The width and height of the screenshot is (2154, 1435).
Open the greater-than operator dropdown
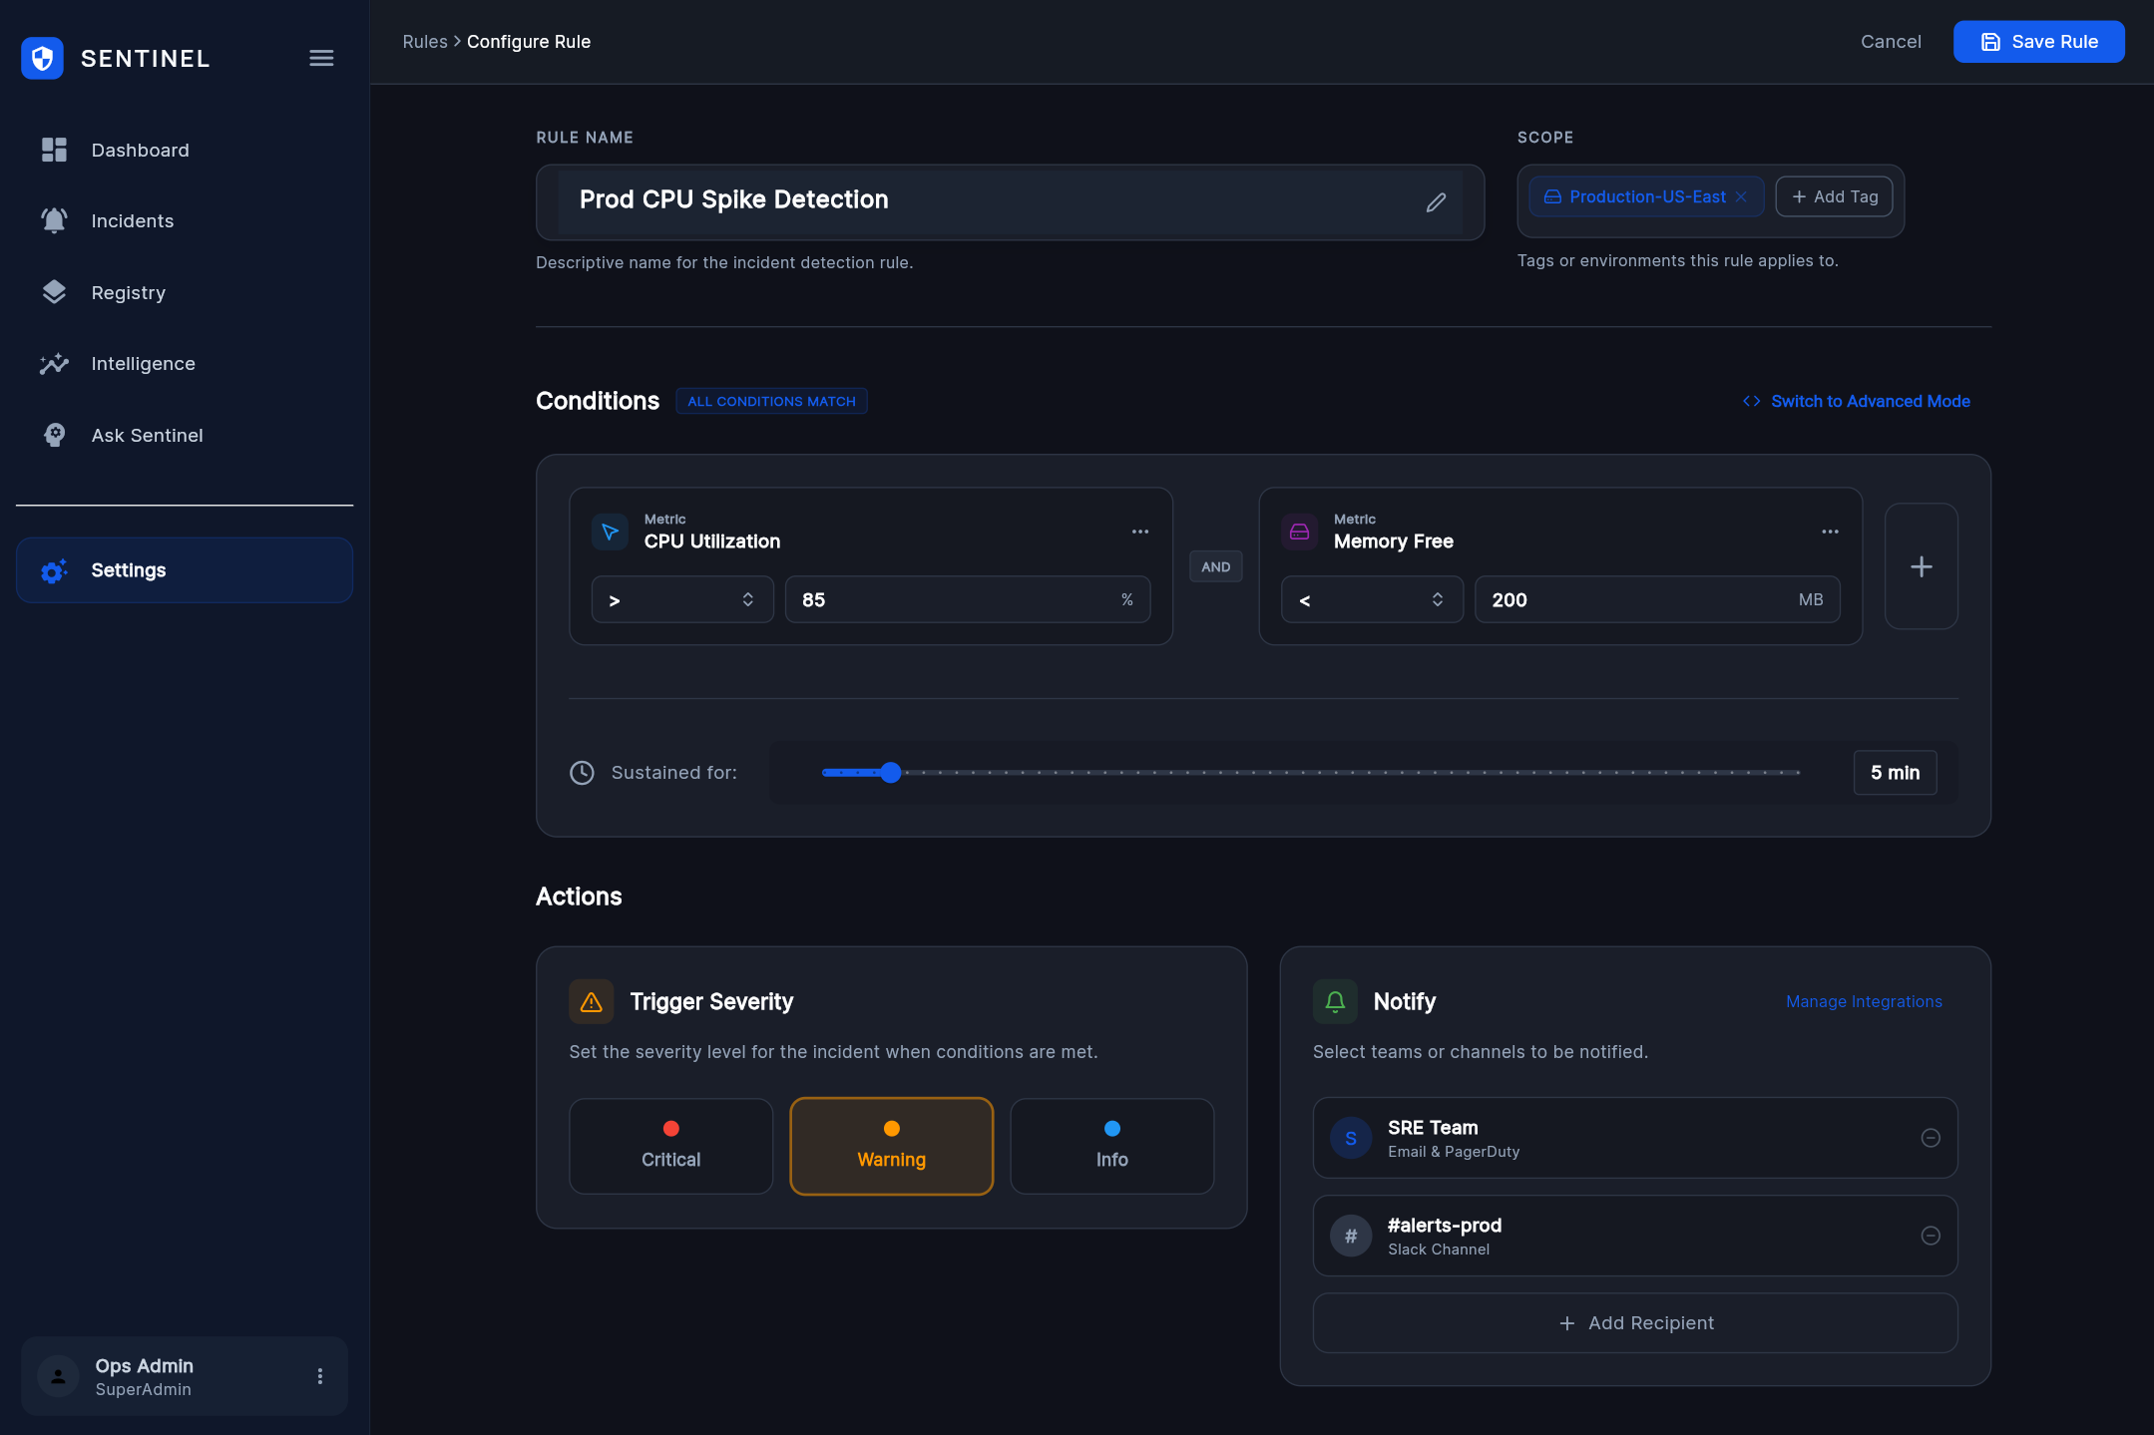[x=682, y=599]
